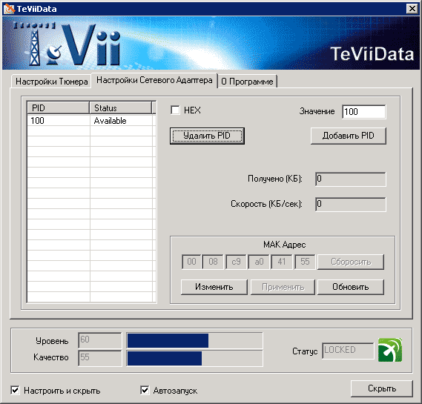The width and height of the screenshot is (422, 404).
Task: Click the МАК Адрес group label
Action: coord(284,245)
